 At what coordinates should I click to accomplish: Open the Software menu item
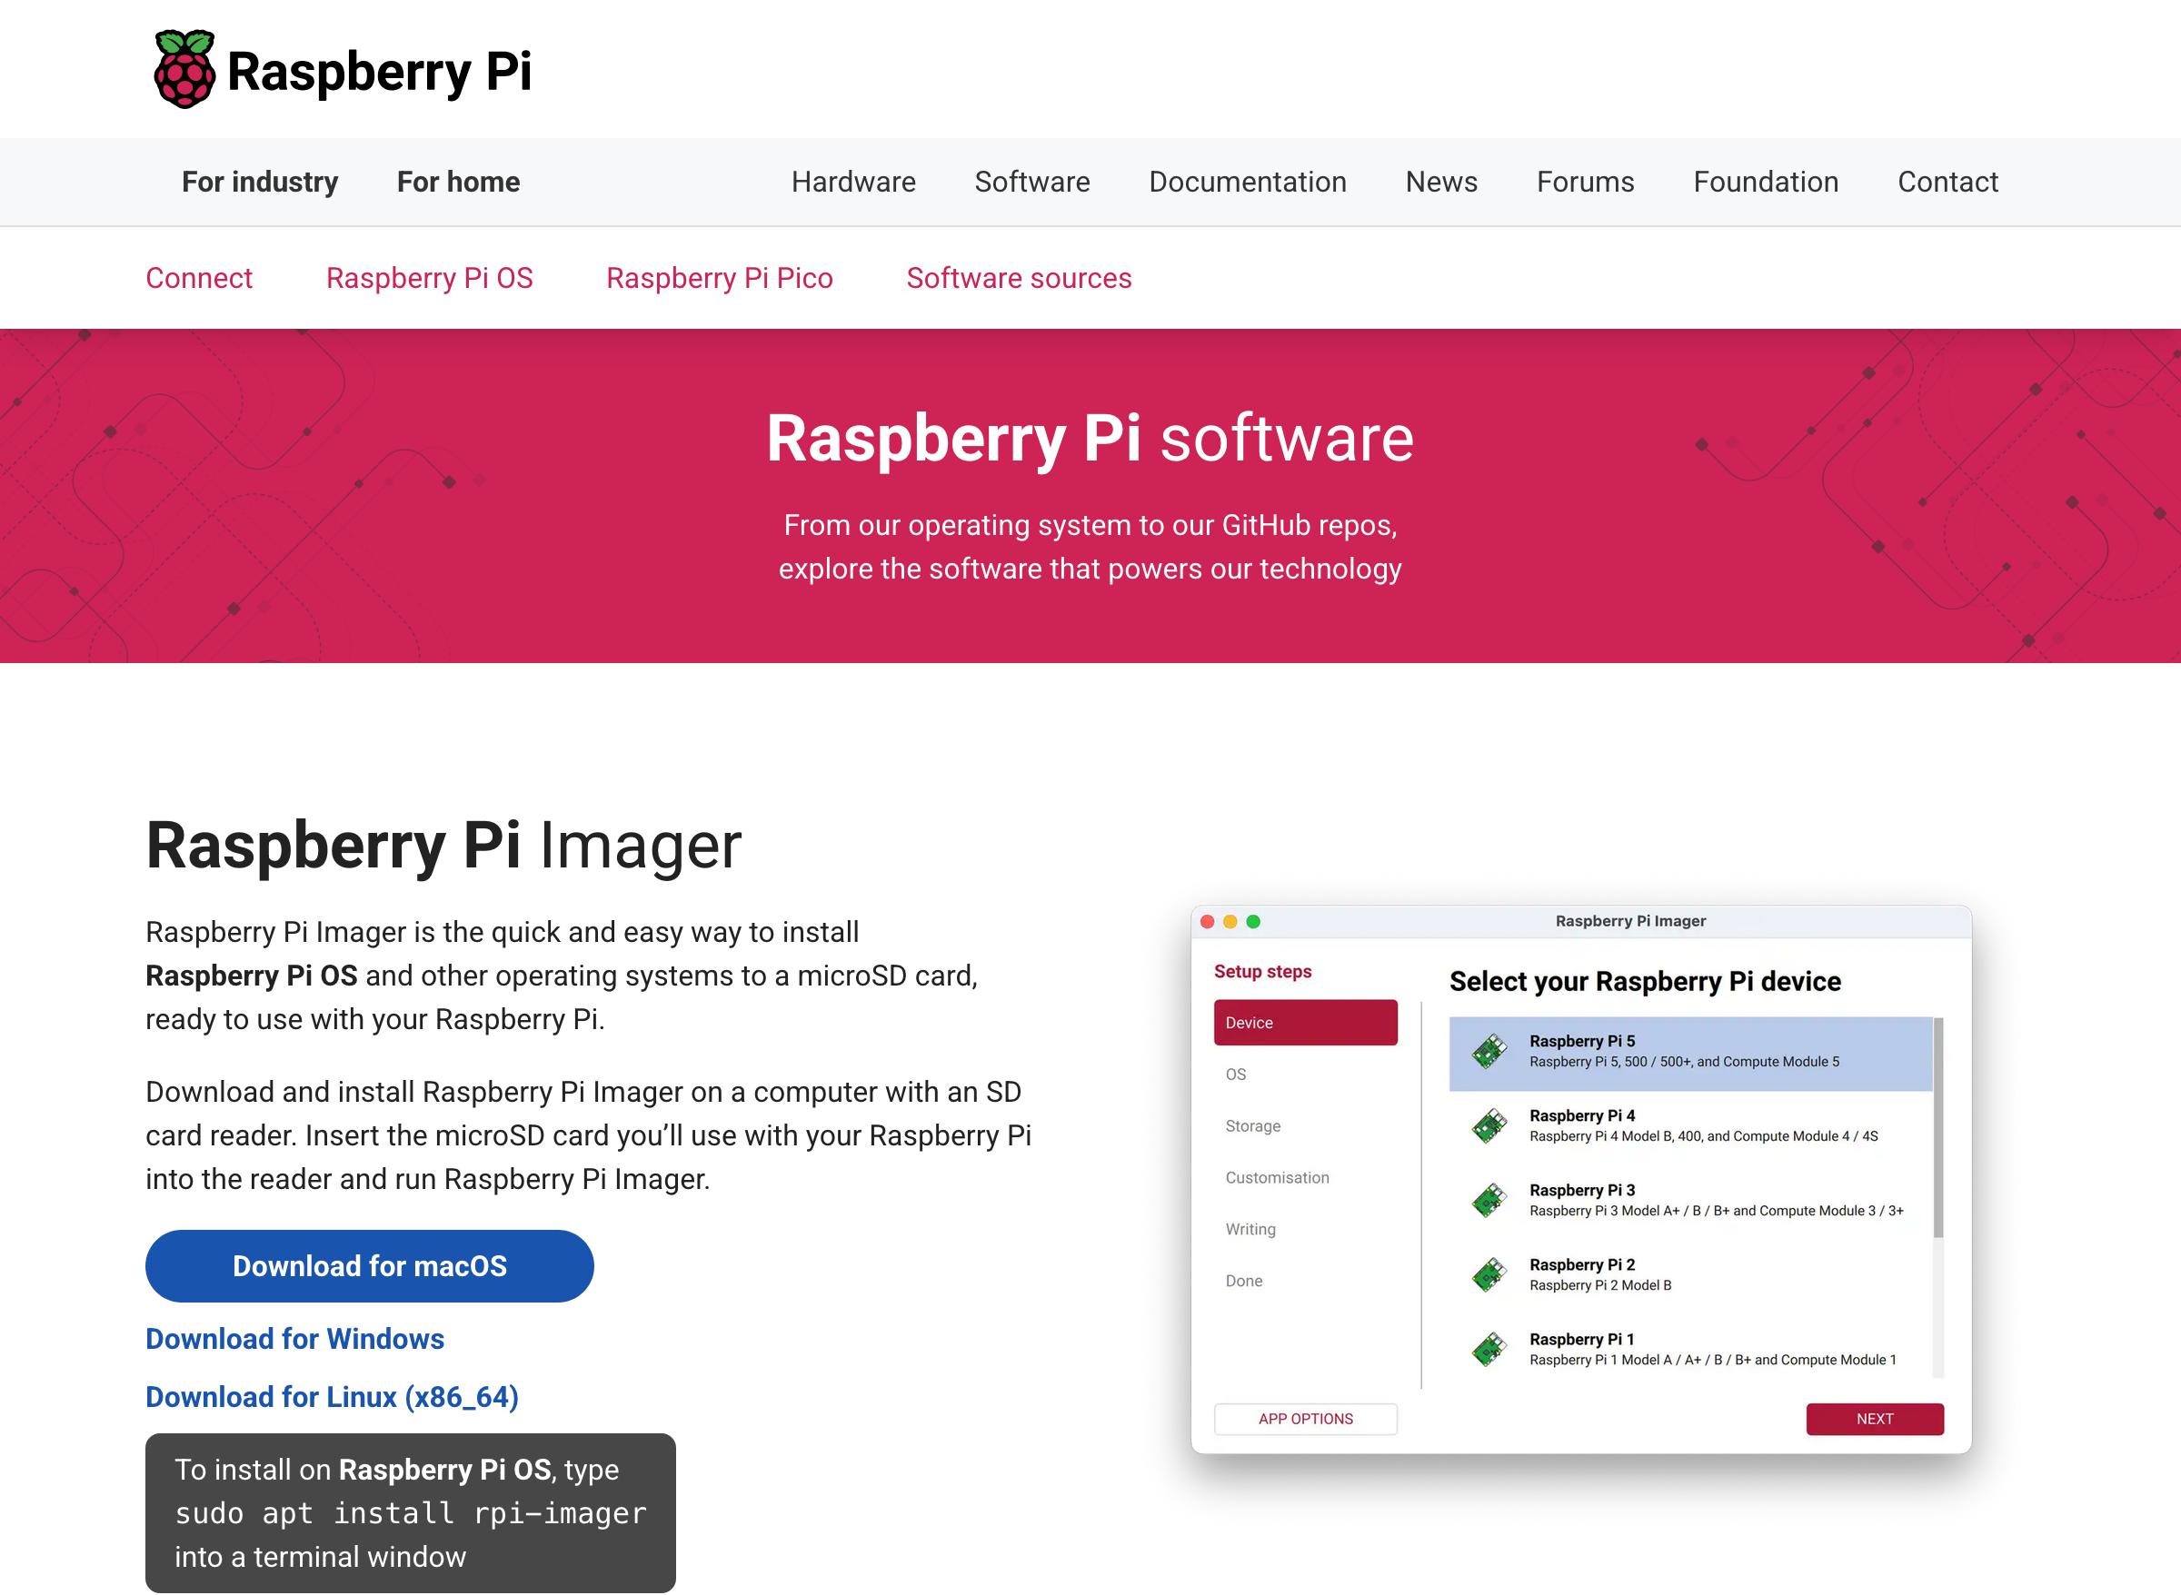[1032, 182]
